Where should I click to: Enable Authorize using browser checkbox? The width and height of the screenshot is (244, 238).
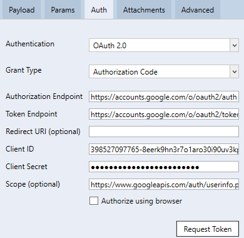pyautogui.click(x=94, y=201)
